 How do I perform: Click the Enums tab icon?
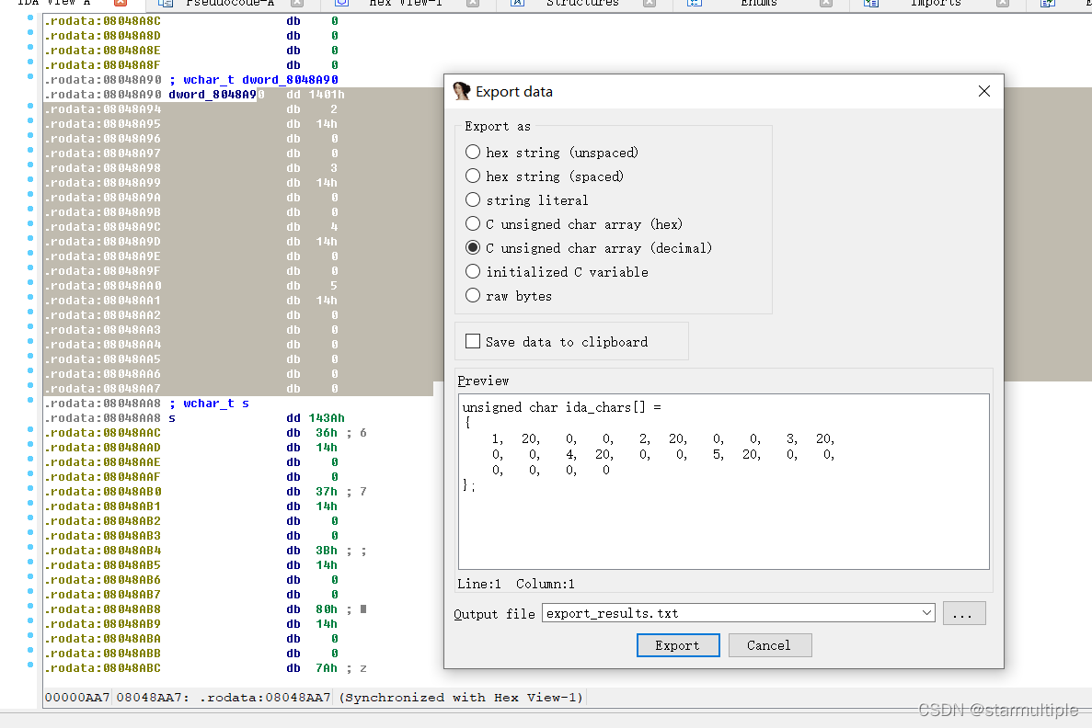(x=695, y=3)
